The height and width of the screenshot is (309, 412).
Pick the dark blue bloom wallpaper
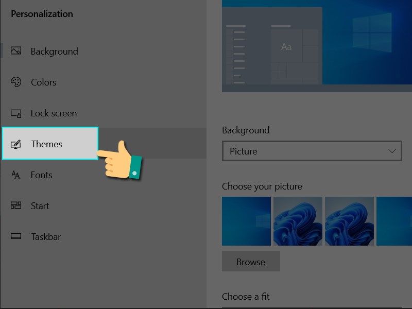click(x=349, y=221)
